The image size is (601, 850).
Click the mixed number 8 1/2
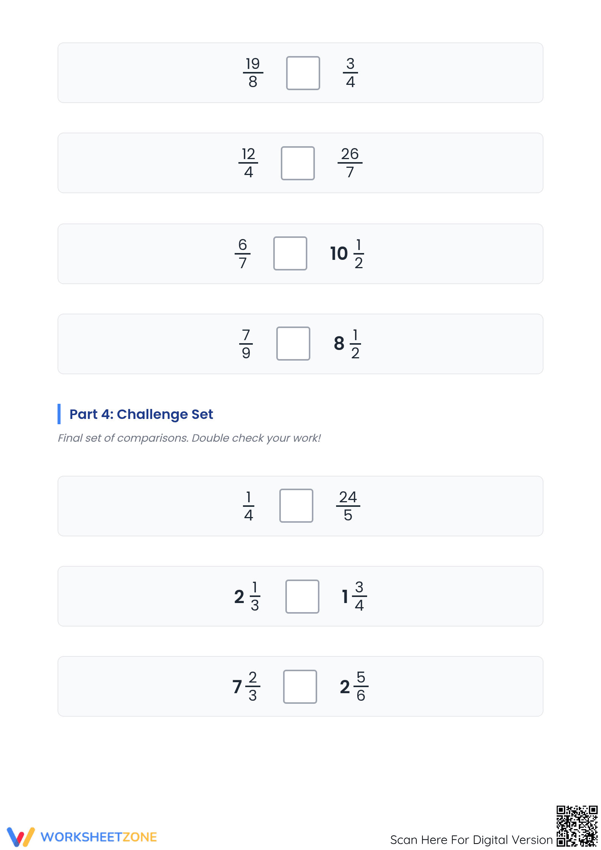pos(347,344)
